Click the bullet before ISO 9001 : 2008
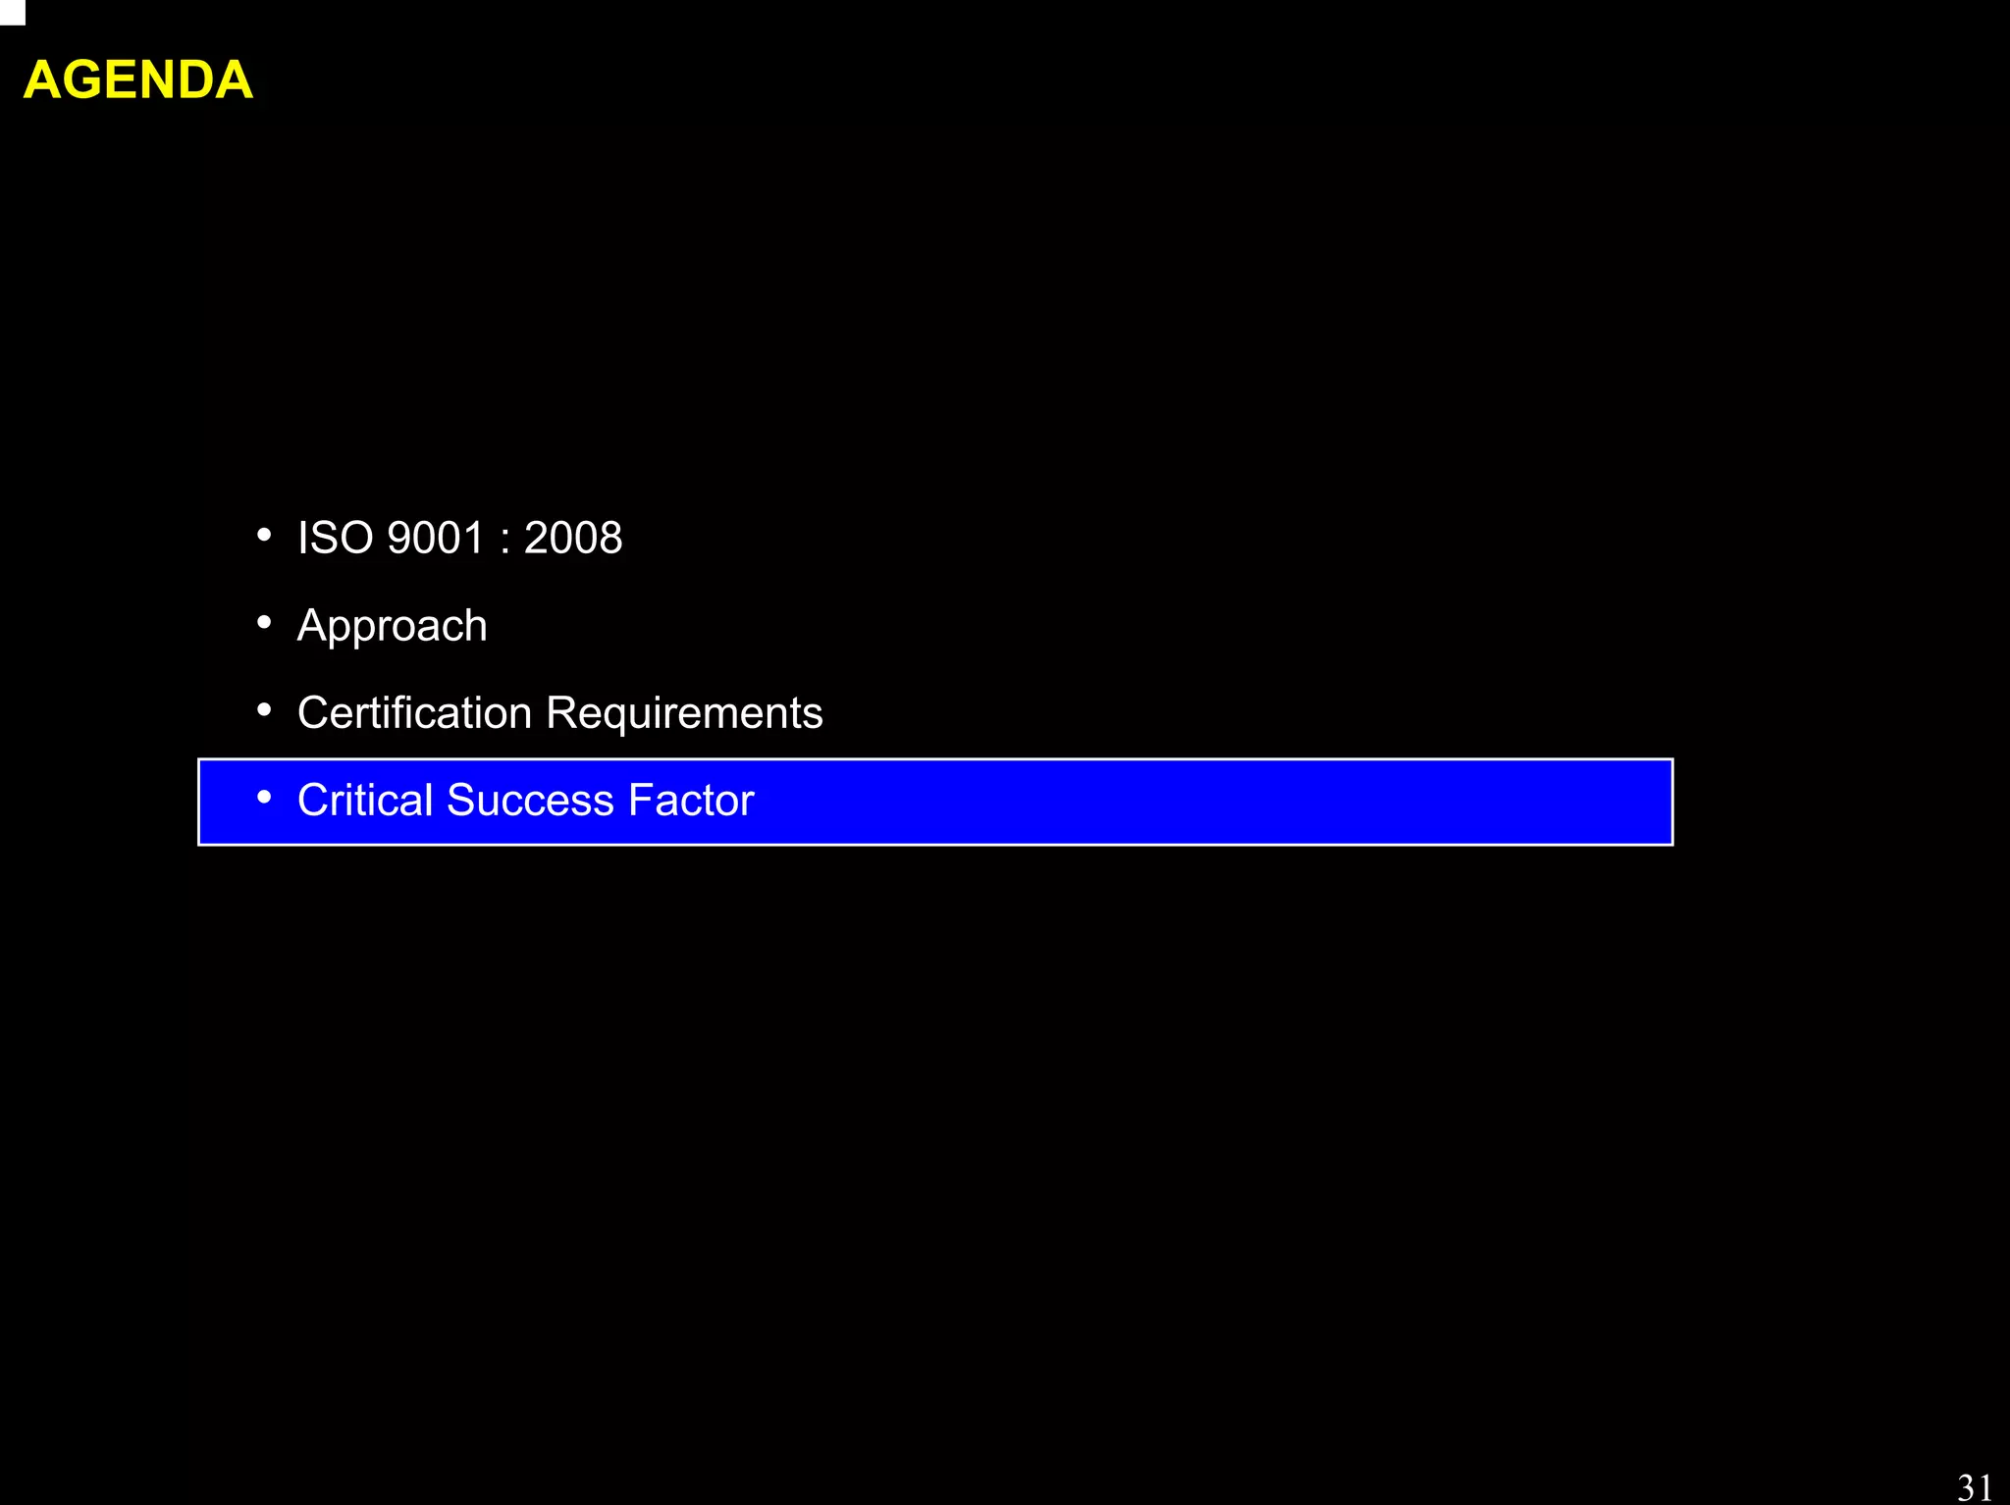The width and height of the screenshot is (2010, 1505). [x=263, y=536]
